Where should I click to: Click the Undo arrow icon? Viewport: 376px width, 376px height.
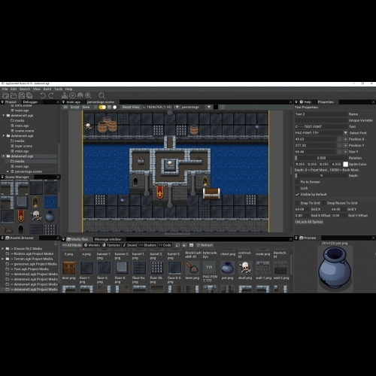[43, 96]
